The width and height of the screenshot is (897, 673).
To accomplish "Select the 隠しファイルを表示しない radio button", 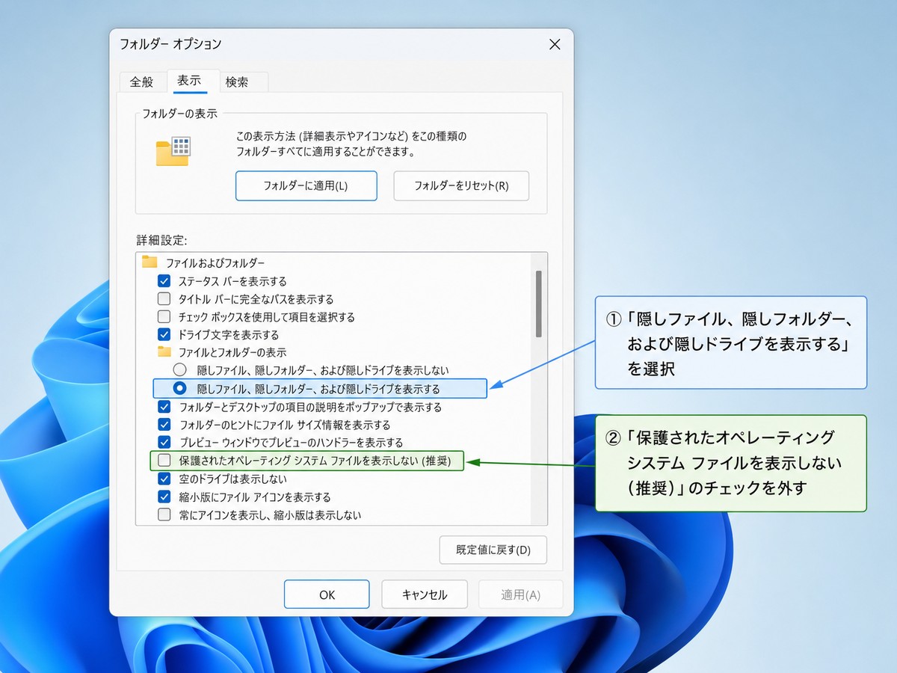I will pos(179,370).
